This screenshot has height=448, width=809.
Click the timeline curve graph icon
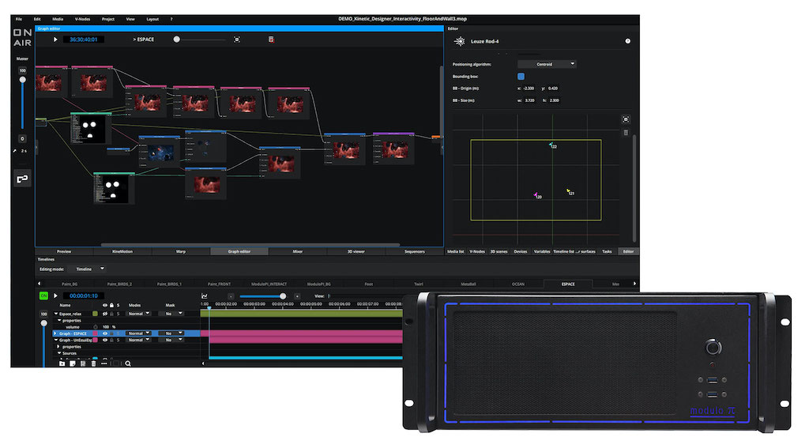[205, 296]
